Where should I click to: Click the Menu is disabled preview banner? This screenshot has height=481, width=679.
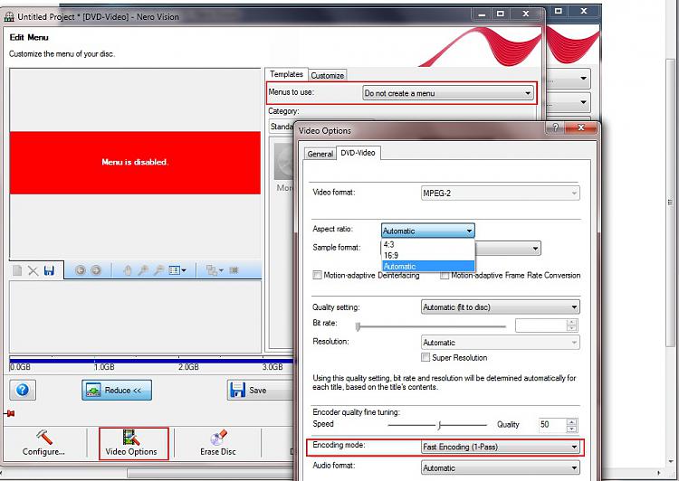click(135, 163)
